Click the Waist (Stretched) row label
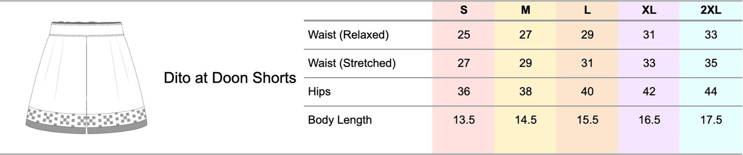743x155 pixels. tap(352, 63)
